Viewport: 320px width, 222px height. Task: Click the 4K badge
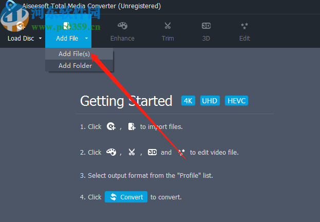click(188, 101)
